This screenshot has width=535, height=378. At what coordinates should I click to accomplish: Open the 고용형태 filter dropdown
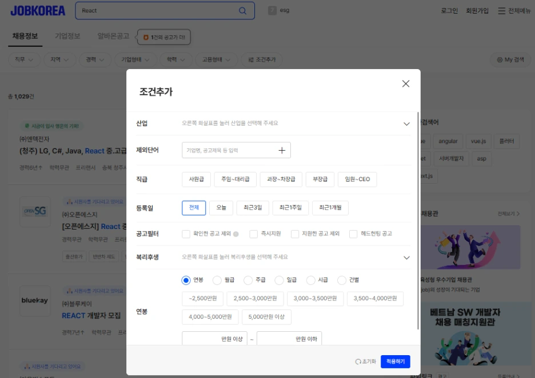(216, 59)
